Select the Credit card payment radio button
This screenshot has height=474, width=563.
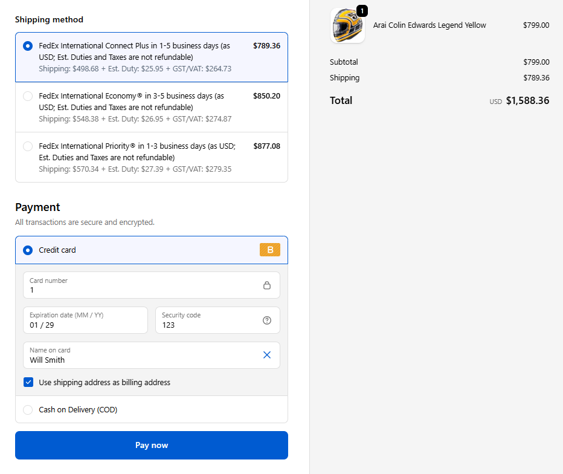pyautogui.click(x=28, y=250)
